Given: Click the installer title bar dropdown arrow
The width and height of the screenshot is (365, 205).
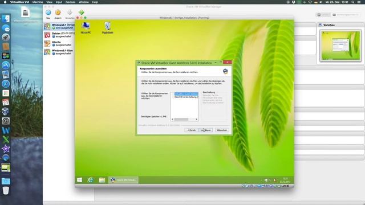Looking at the screenshot, I should tap(216, 63).
